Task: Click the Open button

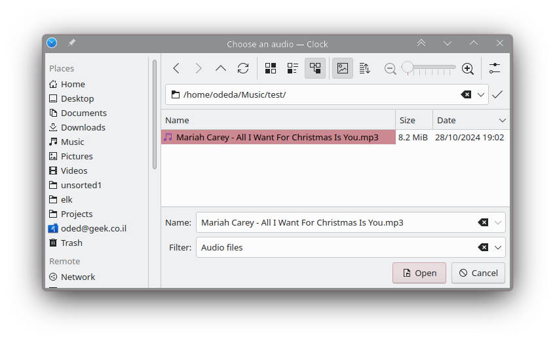Action: click(419, 273)
